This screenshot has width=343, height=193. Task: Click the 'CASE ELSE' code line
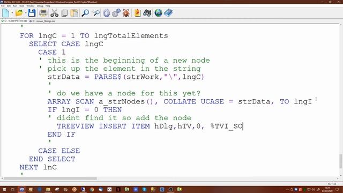coord(59,151)
